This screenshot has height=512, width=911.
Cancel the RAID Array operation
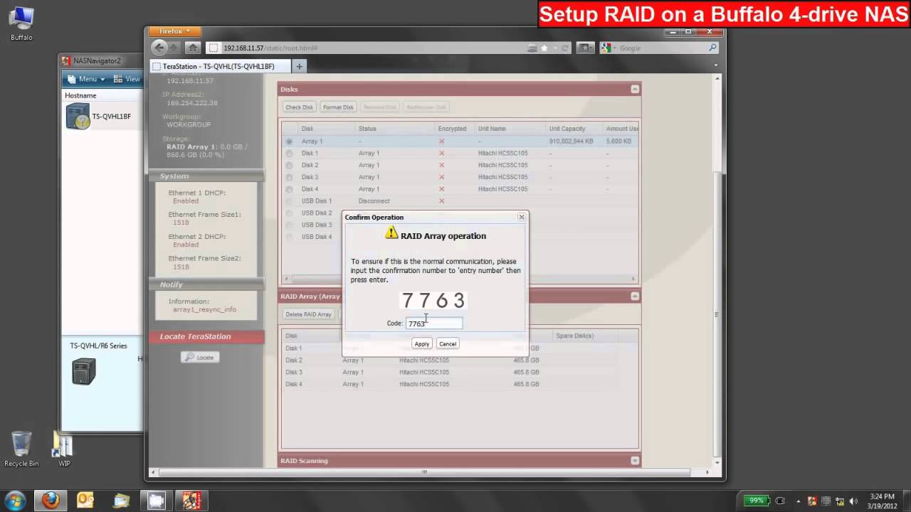(x=448, y=343)
